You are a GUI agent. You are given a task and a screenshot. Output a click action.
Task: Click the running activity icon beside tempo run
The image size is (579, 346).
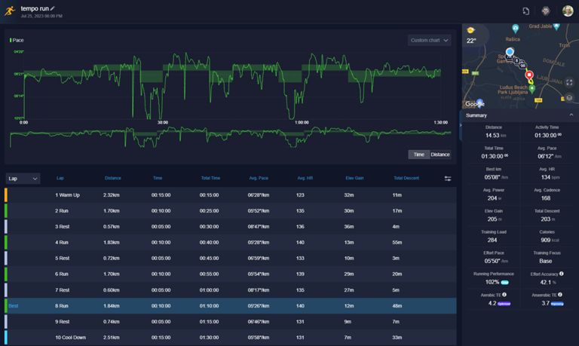pos(10,11)
